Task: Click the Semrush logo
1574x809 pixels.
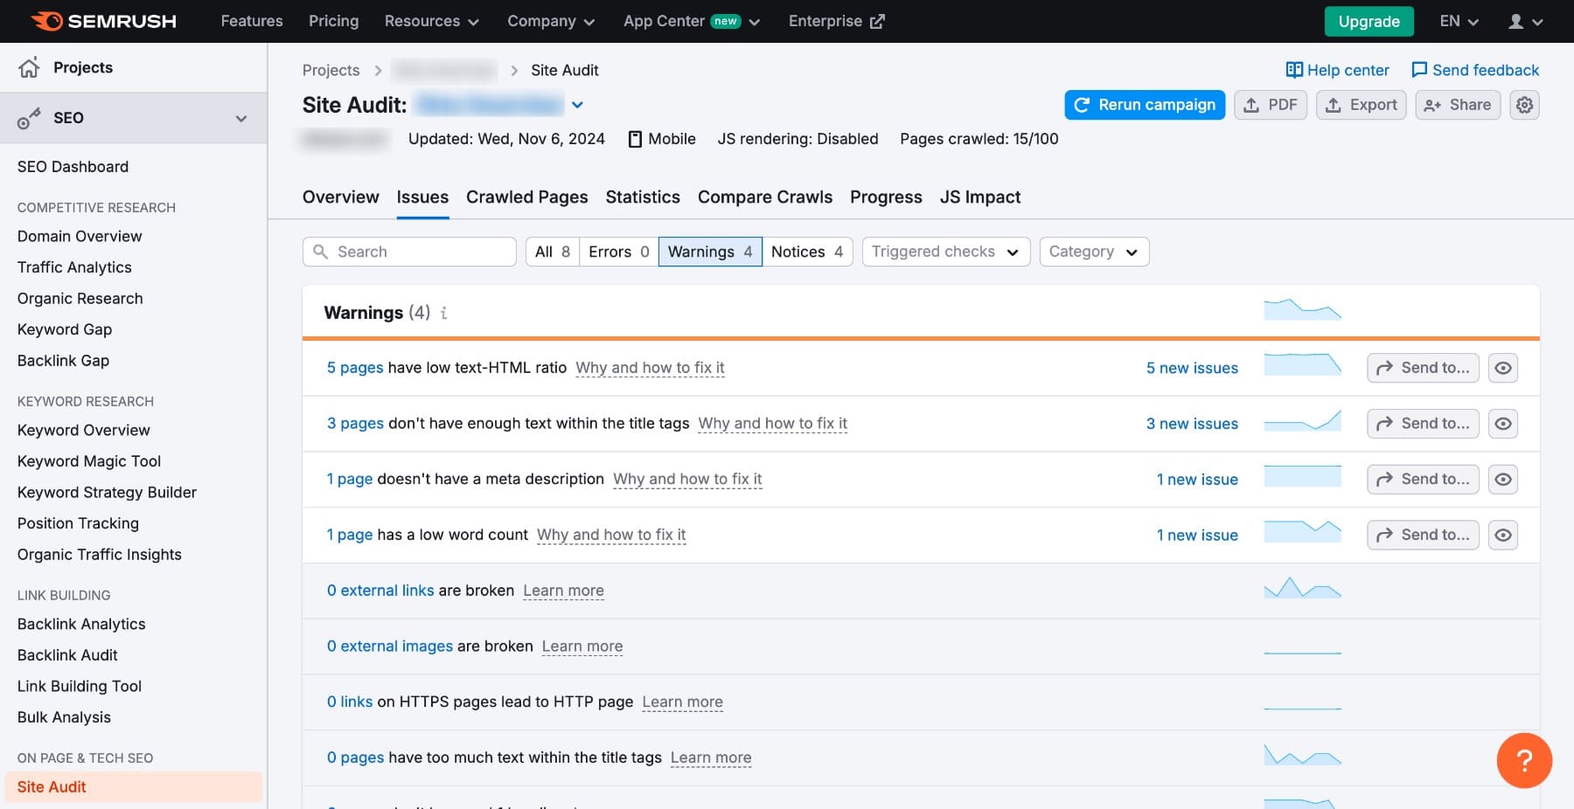Action: [x=102, y=20]
